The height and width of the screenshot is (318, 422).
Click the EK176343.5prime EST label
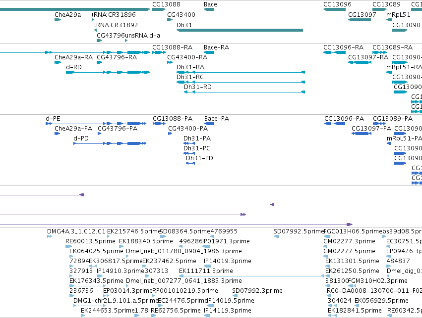pos(96,281)
